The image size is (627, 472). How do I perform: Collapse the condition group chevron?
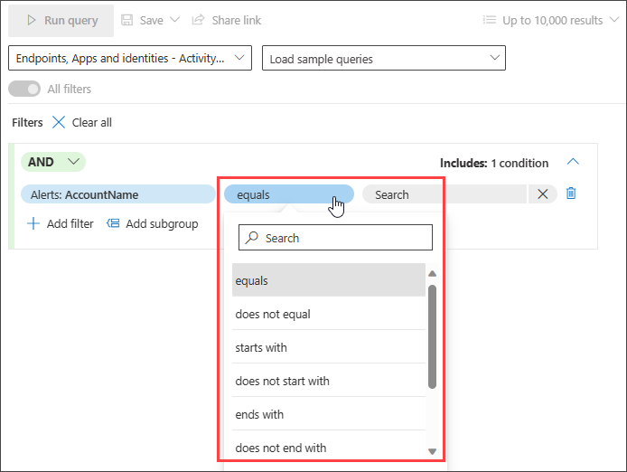(573, 162)
